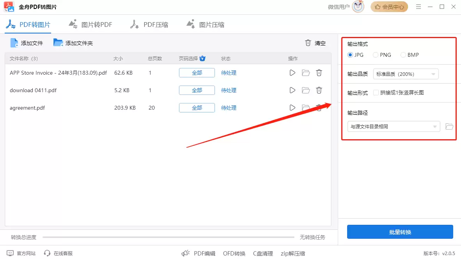
Task: Click the 批量转换 batch convert button
Action: point(400,232)
